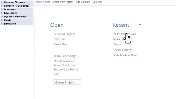Open the recent Enable Security project
This screenshot has width=176, height=99.
point(122,50)
